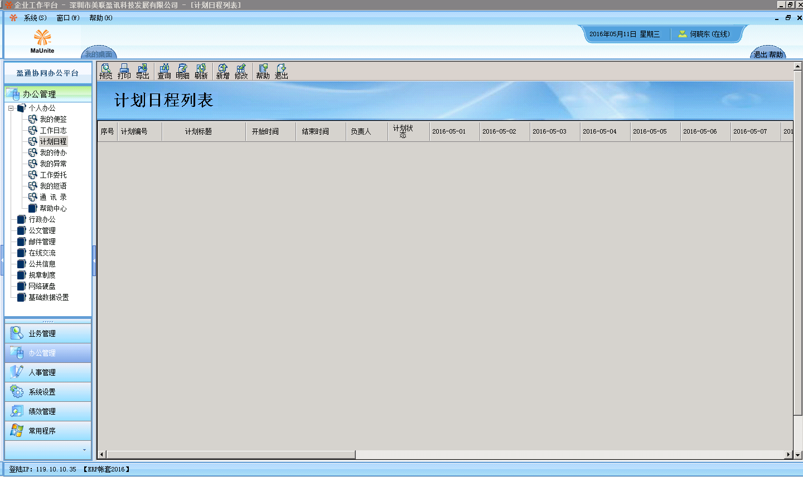This screenshot has height=477, width=803.
Task: Select 基础数据设置 tree folder
Action: [x=49, y=297]
